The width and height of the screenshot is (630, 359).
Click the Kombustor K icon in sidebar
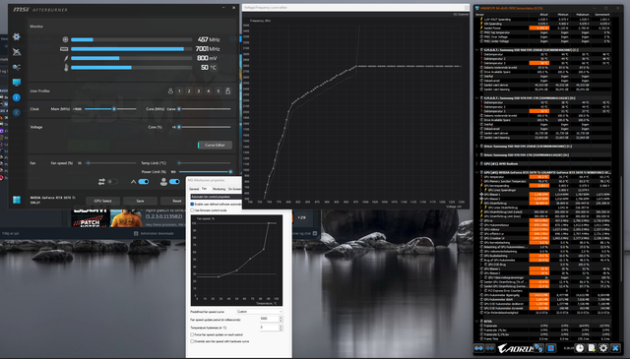pyautogui.click(x=16, y=113)
